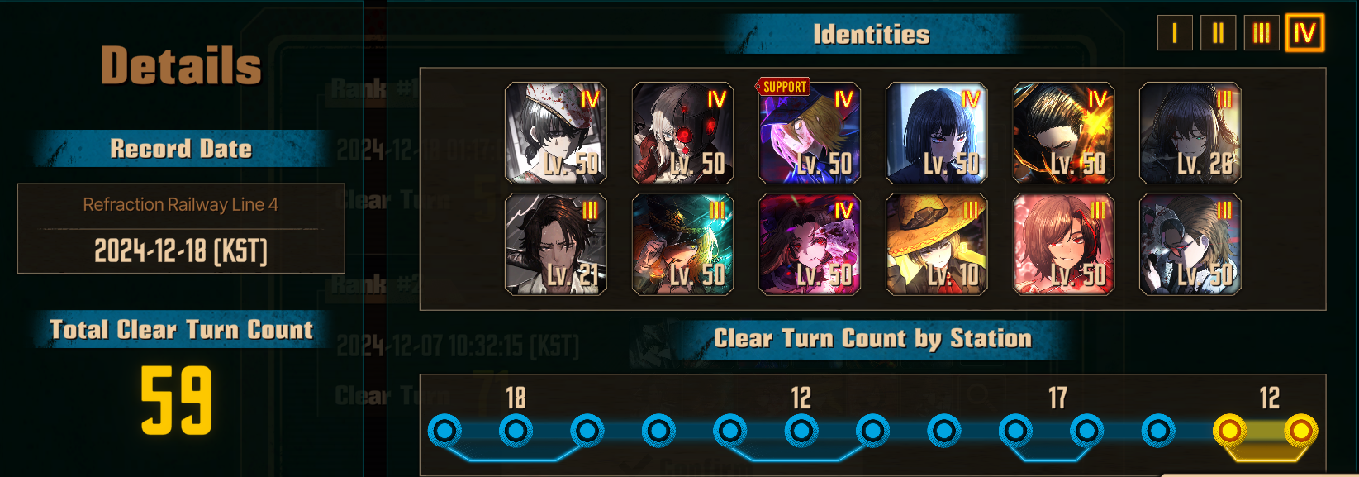Screen dimensions: 1359x477
Task: Select first identity with bloodied cap
Action: point(556,132)
